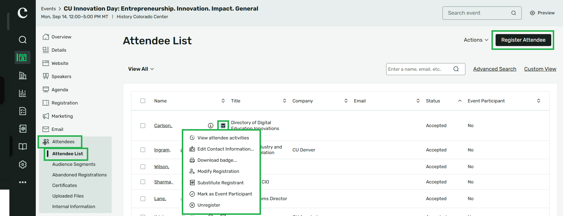The image size is (563, 216).
Task: Open the settings gear icon in the dark sidebar
Action: pos(23,164)
